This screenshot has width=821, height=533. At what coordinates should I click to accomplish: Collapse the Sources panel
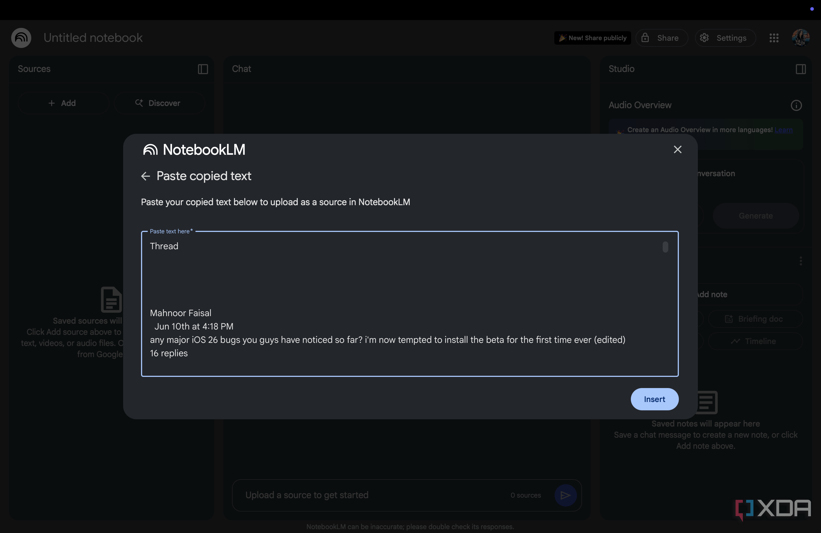203,69
